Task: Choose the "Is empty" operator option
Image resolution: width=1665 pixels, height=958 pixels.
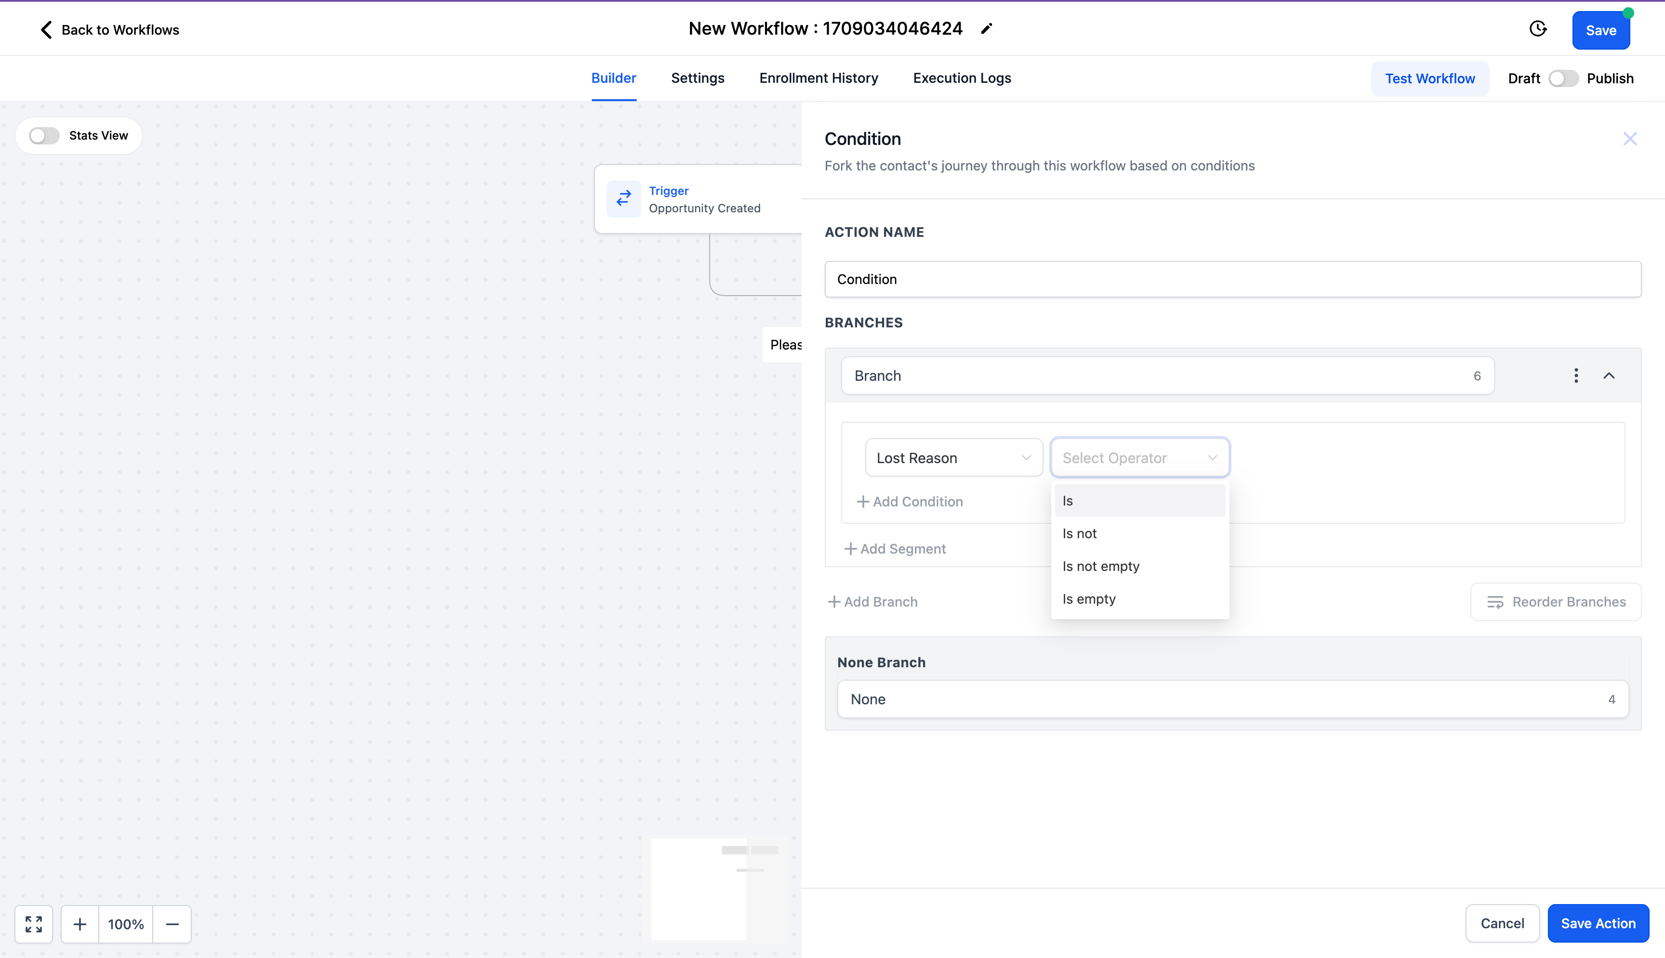Action: pyautogui.click(x=1139, y=599)
